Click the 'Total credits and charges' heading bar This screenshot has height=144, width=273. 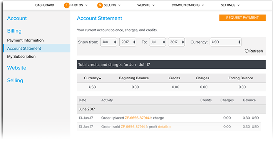click(x=171, y=65)
